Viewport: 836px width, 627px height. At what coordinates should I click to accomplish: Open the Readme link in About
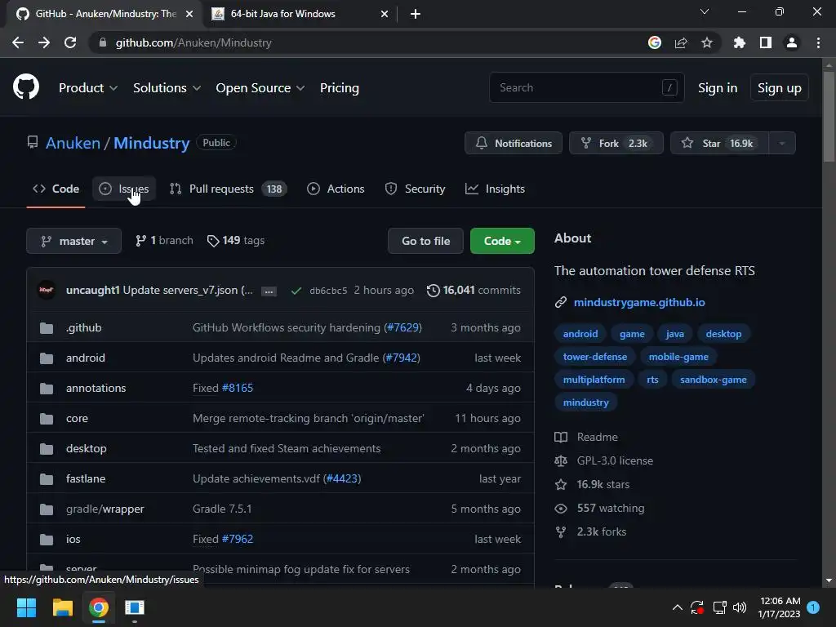(x=597, y=438)
